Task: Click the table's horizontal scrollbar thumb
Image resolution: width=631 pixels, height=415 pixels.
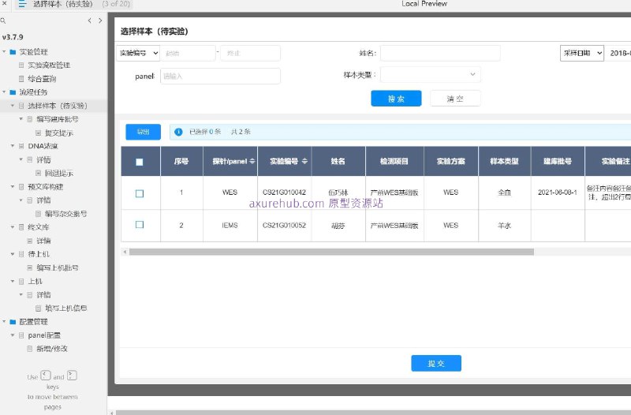Action: coord(331,252)
